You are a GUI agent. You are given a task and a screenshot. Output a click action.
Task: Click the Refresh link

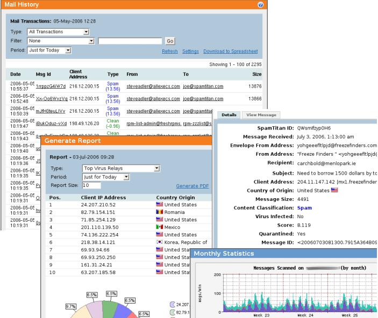pos(170,52)
